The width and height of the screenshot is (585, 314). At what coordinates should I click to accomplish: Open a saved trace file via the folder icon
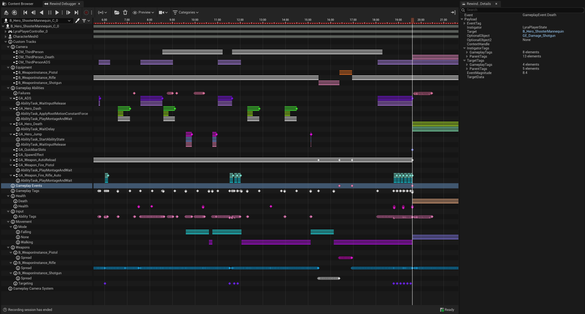(117, 12)
